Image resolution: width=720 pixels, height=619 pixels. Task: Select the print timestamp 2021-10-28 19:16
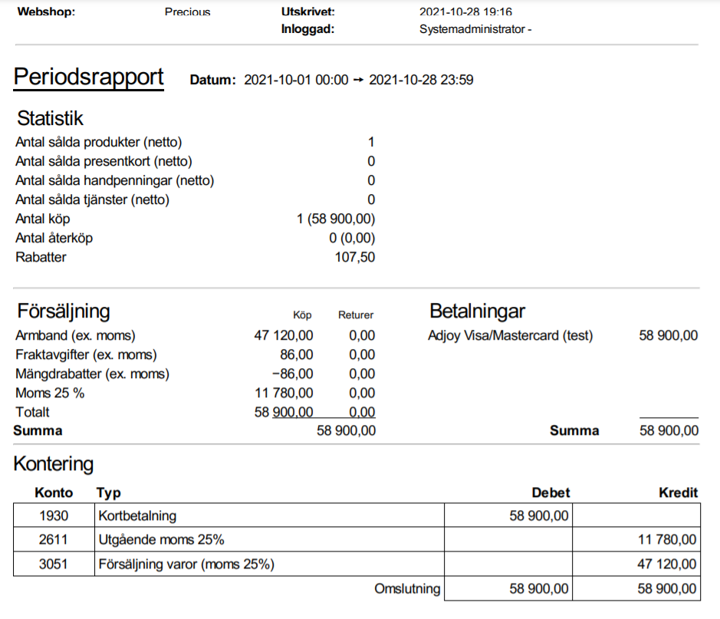point(465,12)
